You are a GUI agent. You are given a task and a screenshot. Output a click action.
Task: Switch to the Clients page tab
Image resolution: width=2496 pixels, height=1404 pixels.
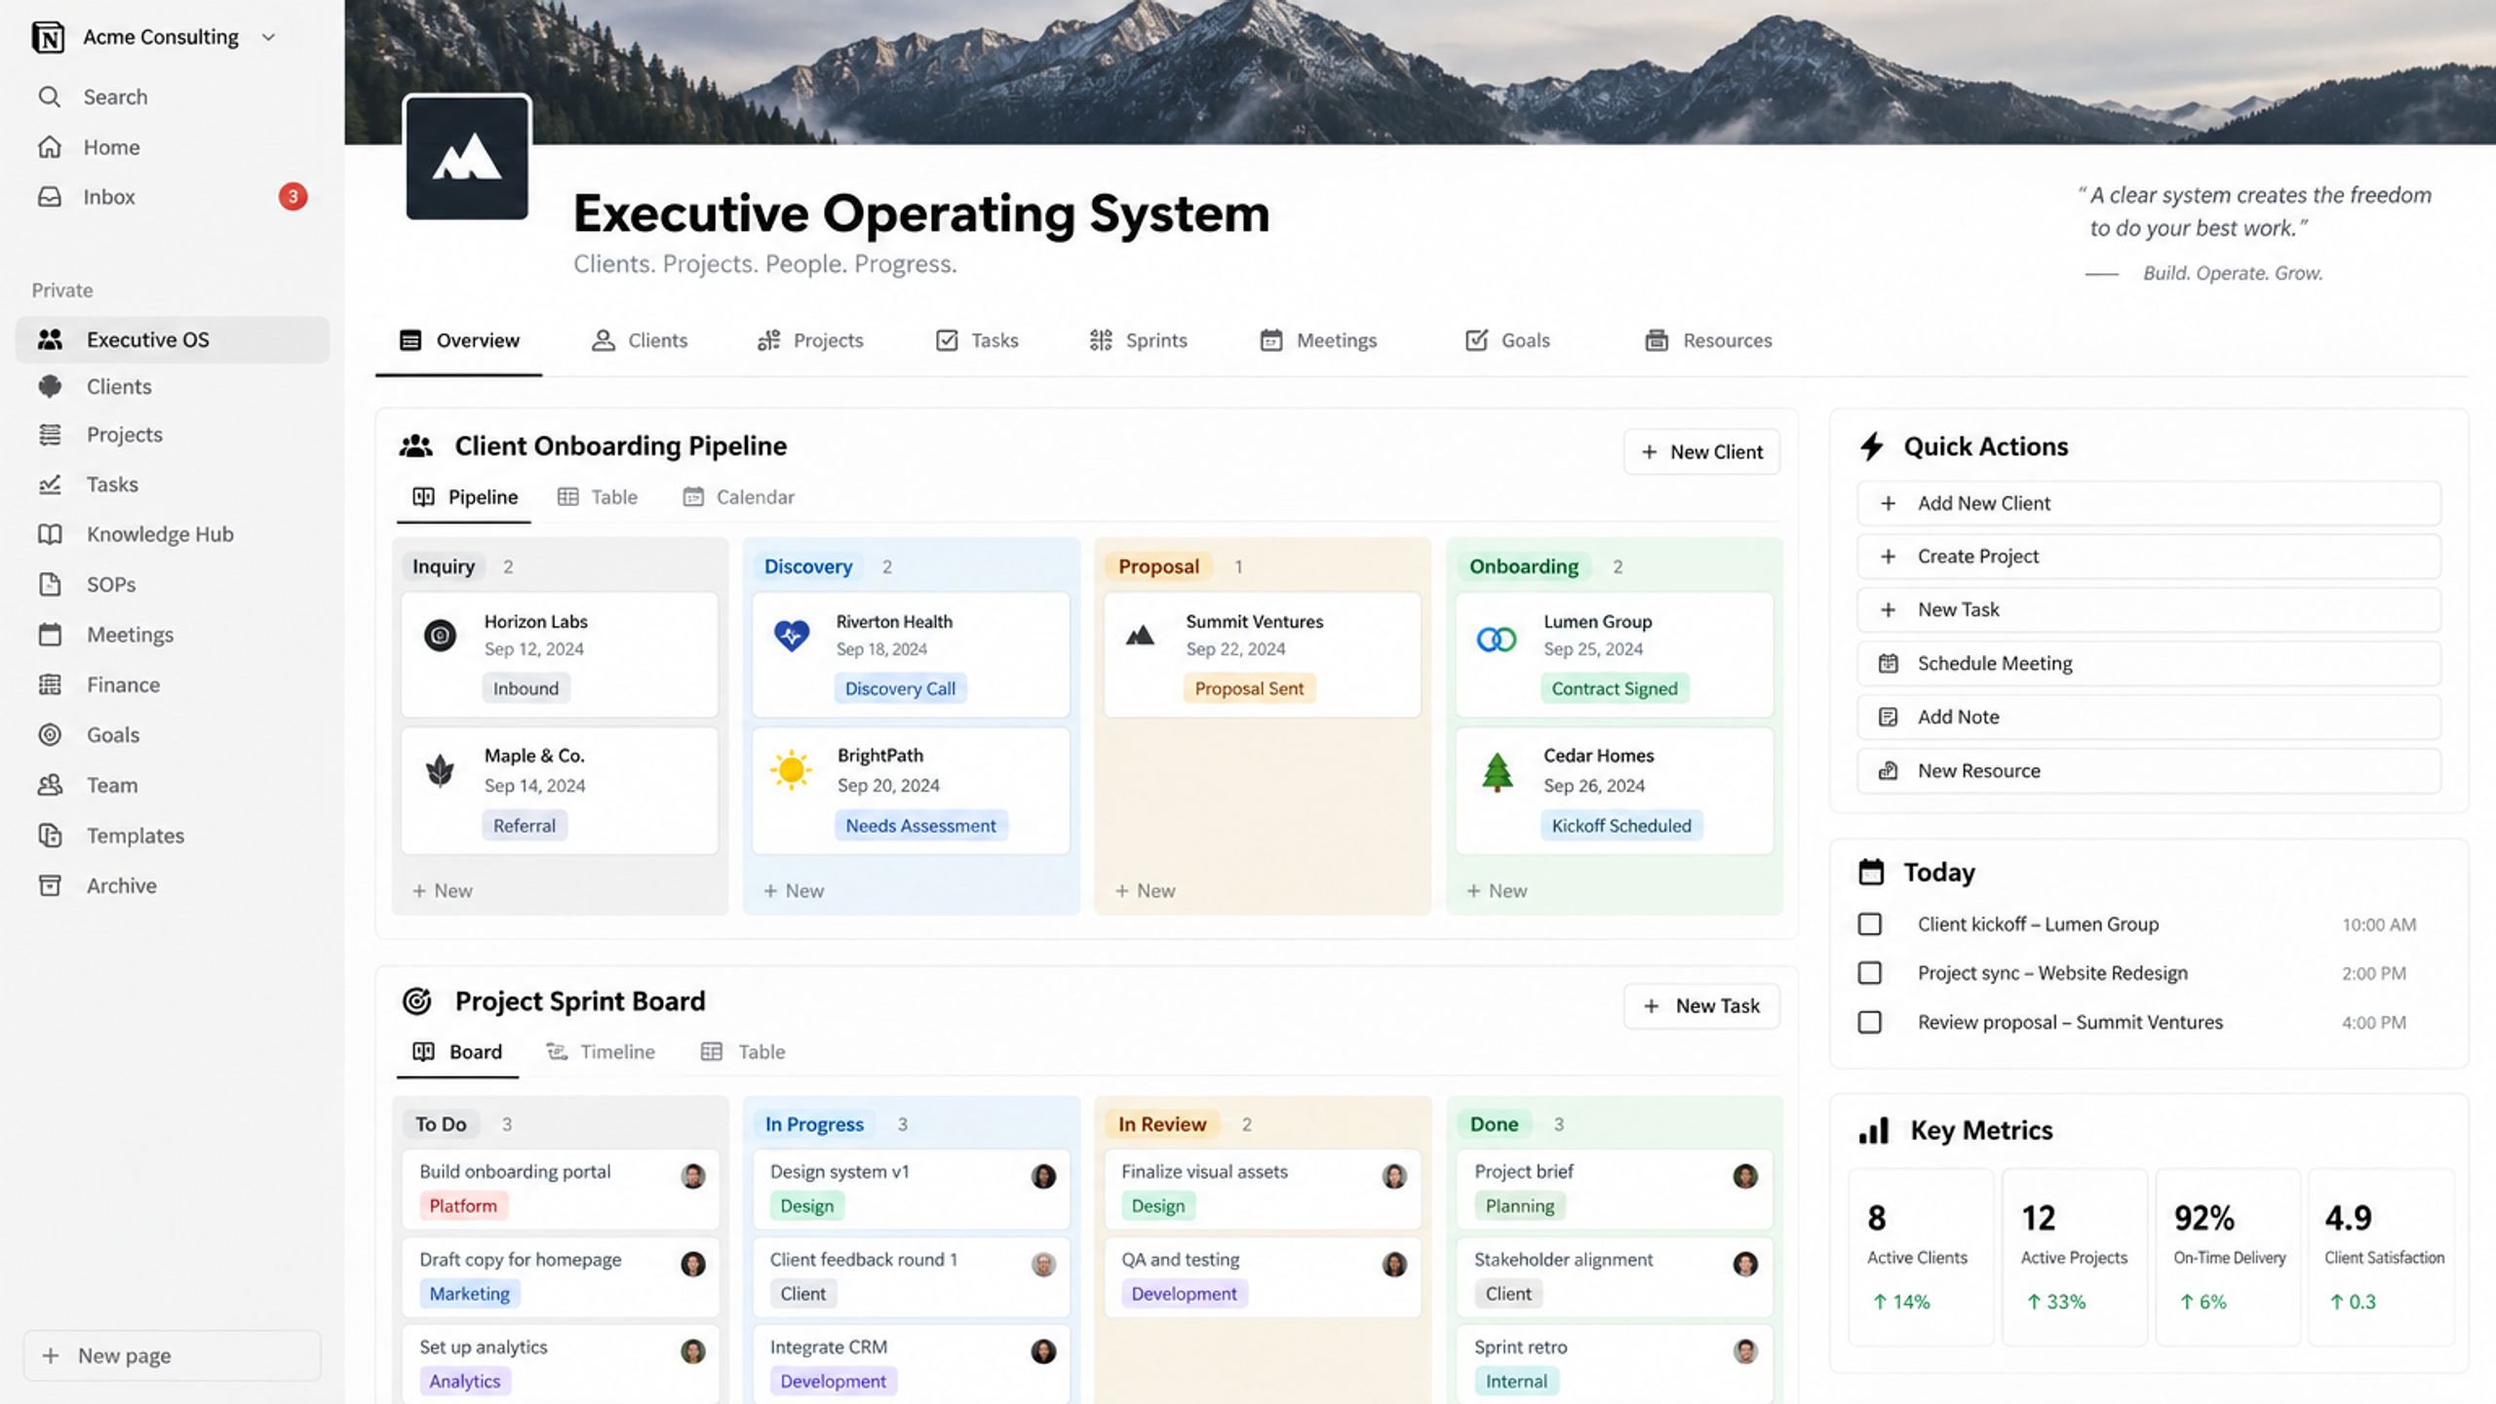pos(640,340)
